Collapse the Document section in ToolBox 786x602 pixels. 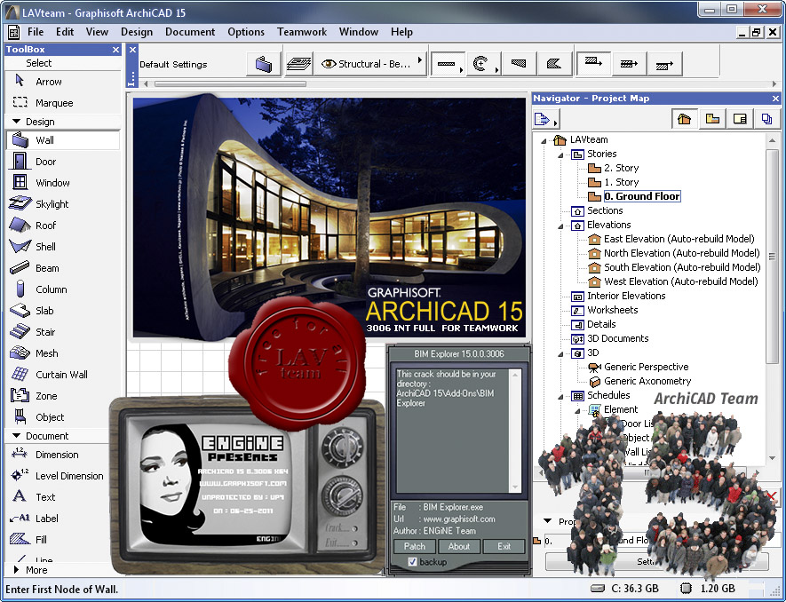point(17,436)
